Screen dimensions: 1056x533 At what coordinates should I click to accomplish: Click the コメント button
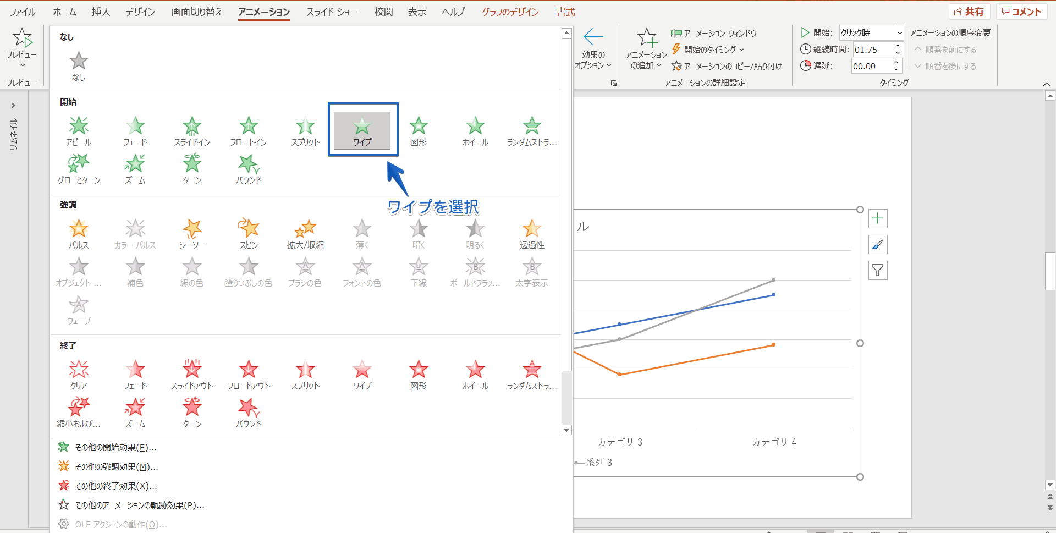[x=1021, y=12]
